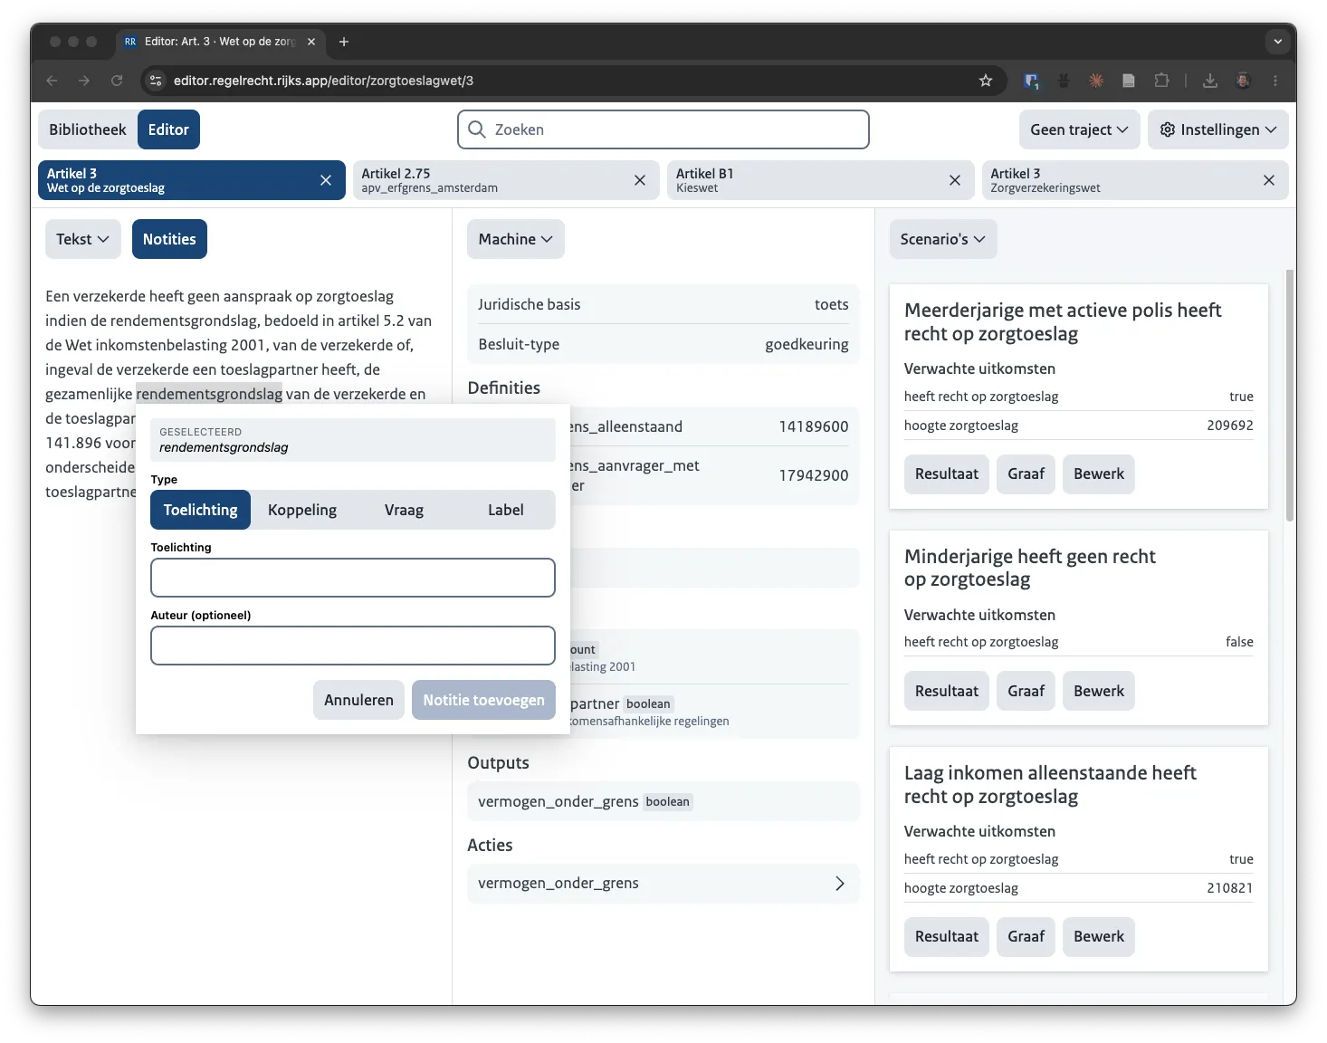The height and width of the screenshot is (1043, 1327).
Task: Open the Machine dropdown
Action: [515, 239]
